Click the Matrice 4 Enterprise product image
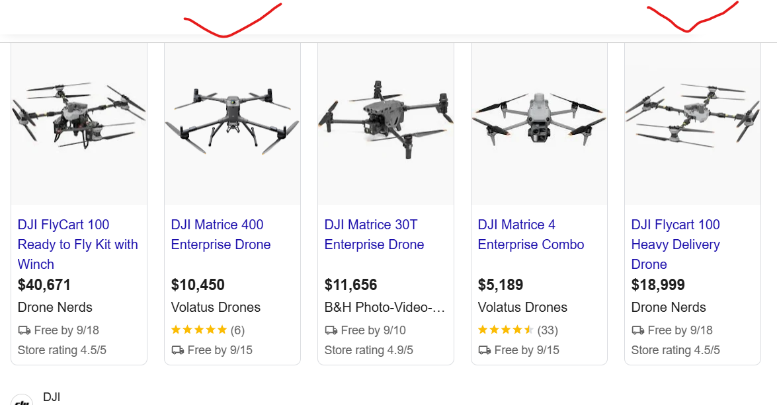Screen dimensions: 777x405 pyautogui.click(x=539, y=124)
